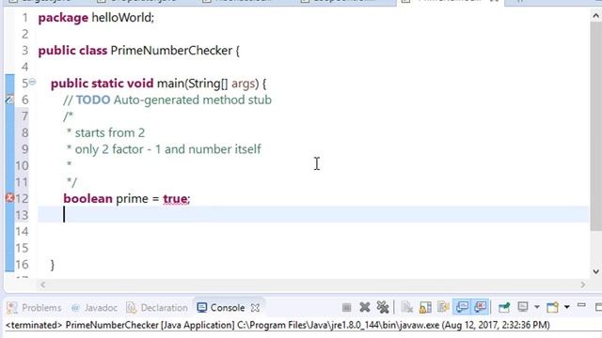Toggle Scroll Lock in the console
Image resolution: width=602 pixels, height=338 pixels.
(425, 307)
